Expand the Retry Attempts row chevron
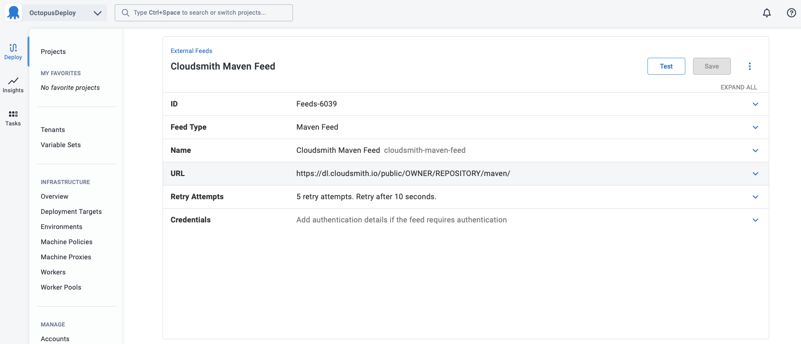Viewport: 801px width, 344px height. 755,197
